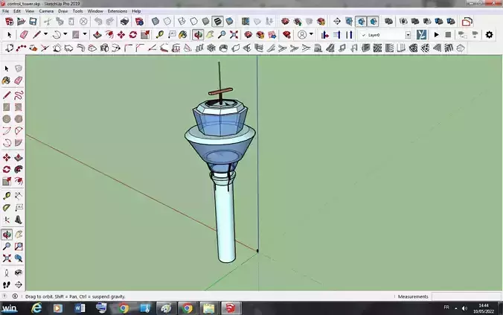Select the Outer Shell solid tool
Image resolution: width=503 pixels, height=315 pixels.
point(389,22)
